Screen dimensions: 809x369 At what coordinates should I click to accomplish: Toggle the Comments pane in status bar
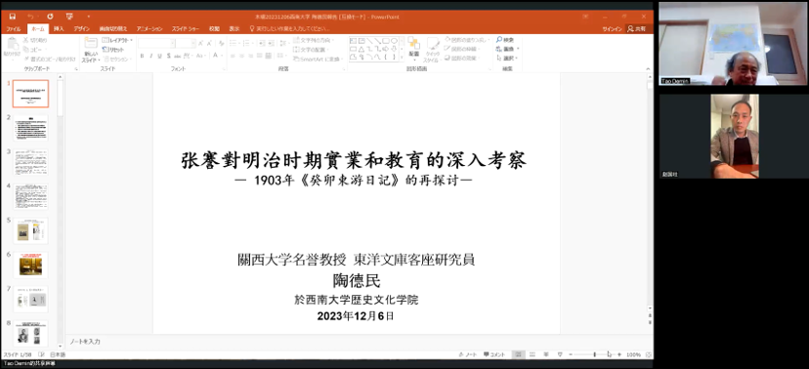point(494,354)
